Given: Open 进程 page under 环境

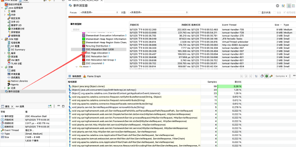Looking at the screenshot, I should [13, 71].
